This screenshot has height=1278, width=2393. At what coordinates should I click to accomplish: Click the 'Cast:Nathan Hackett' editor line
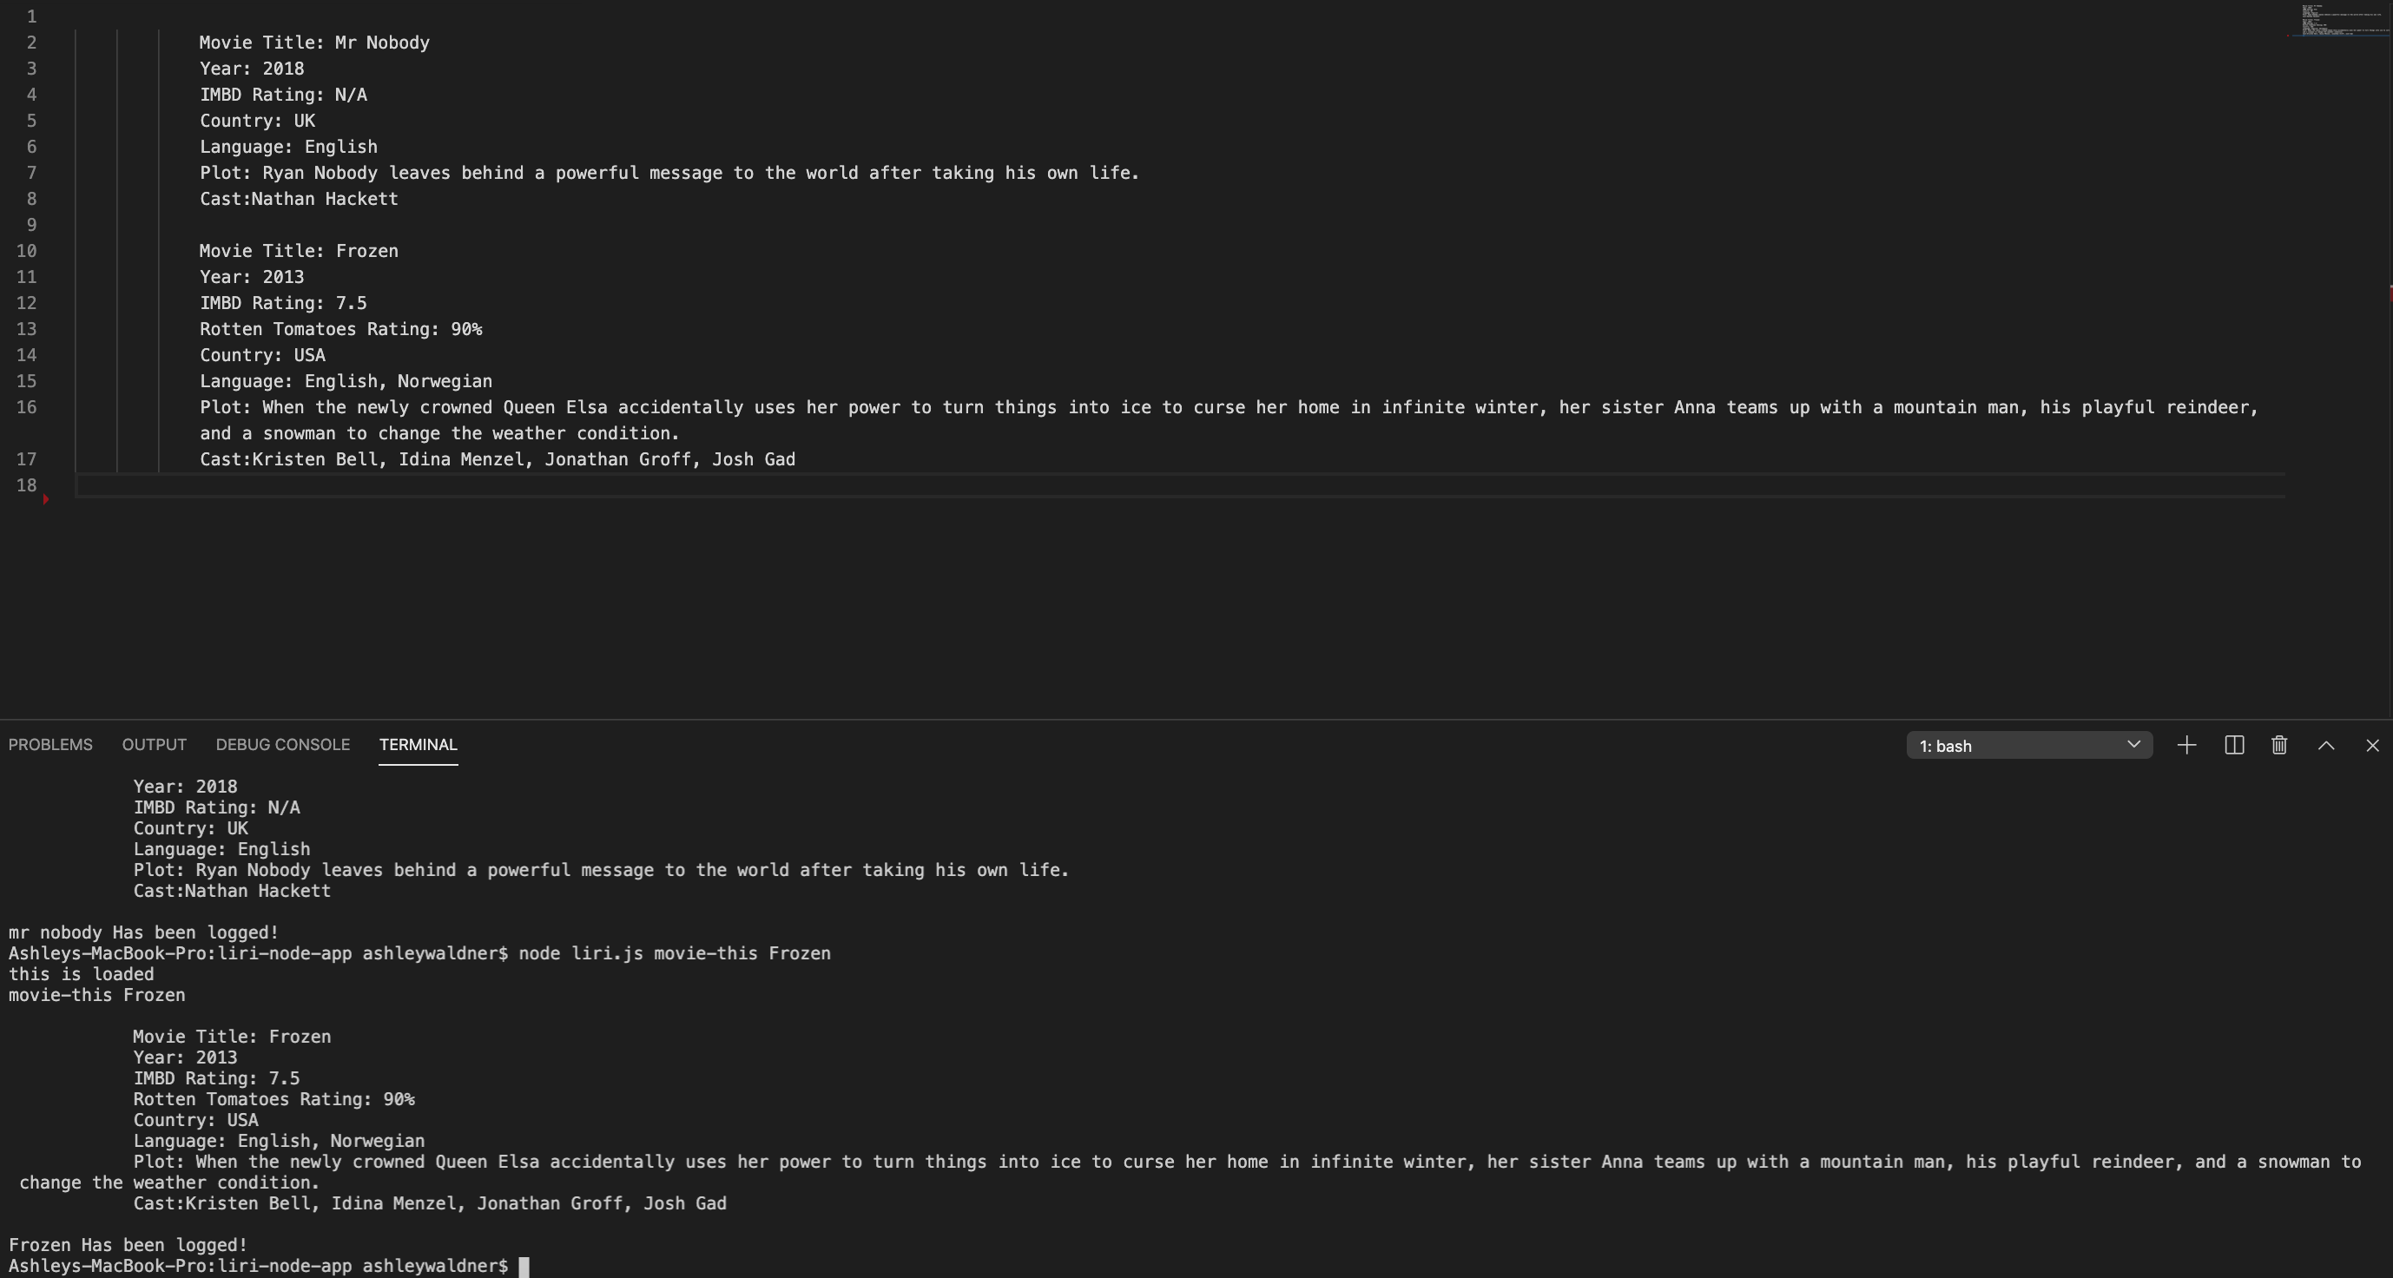299,199
